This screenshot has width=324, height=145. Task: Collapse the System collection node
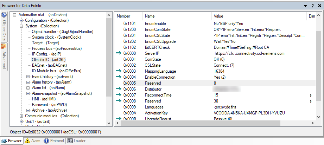21,26
